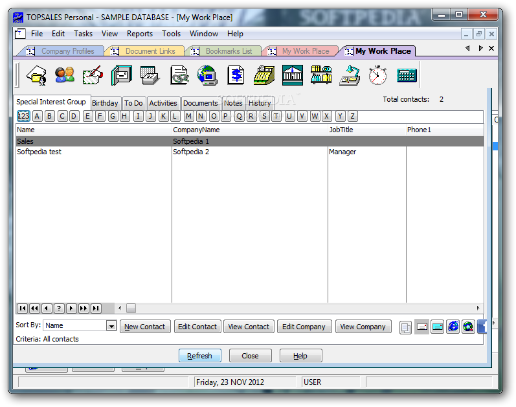Click the Edit Contact button

197,327
